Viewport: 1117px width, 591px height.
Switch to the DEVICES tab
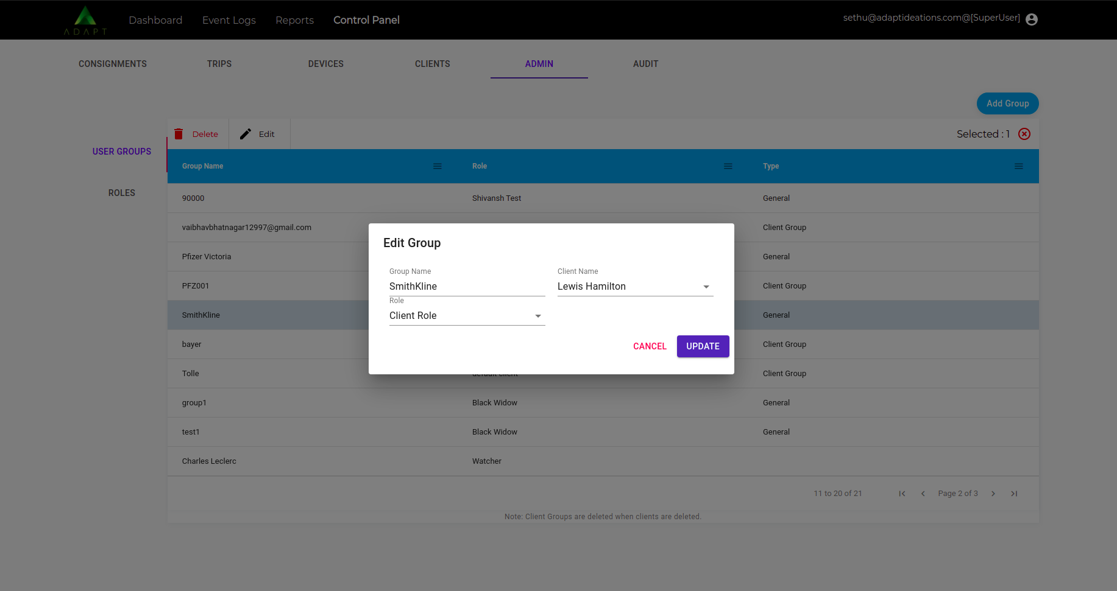326,64
